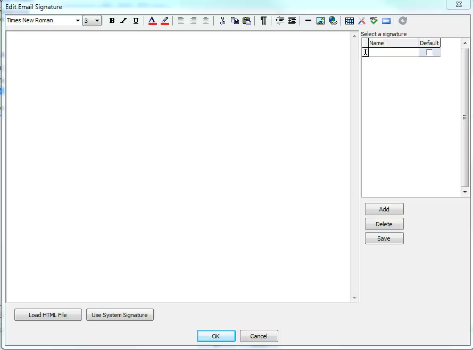Viewport: 473px width, 350px height.
Task: Click the grayed redo arrow icon
Action: (x=403, y=21)
